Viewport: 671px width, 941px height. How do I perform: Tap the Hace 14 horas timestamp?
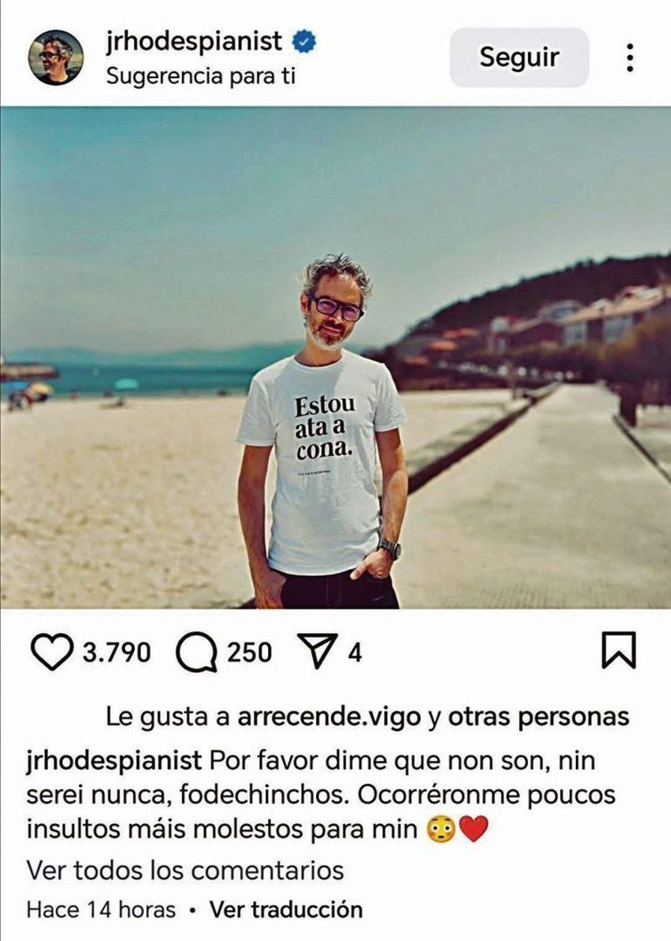coord(101,910)
